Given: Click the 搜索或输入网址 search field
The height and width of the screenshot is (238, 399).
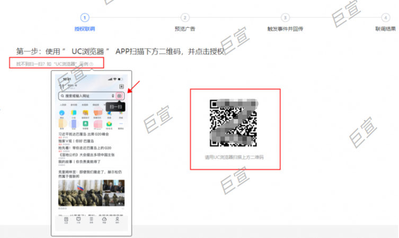Looking at the screenshot, I should (91, 96).
